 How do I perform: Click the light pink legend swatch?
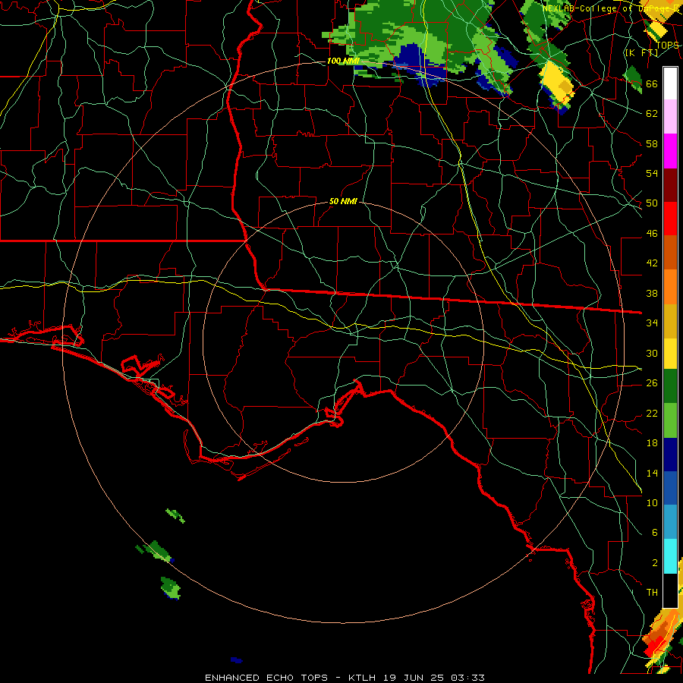(x=670, y=117)
